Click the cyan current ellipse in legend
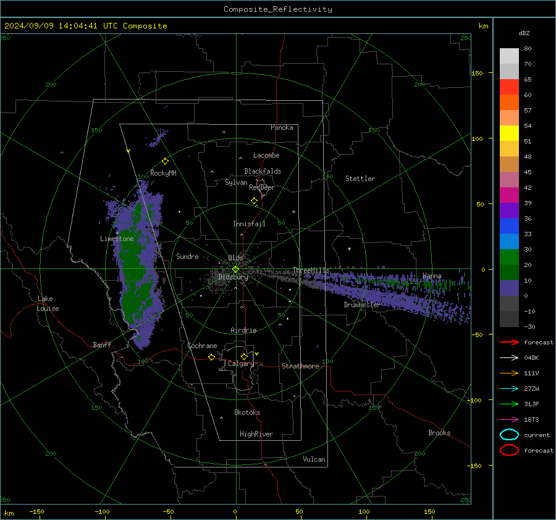 [x=509, y=435]
